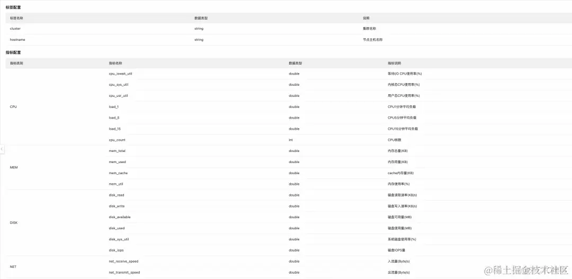Image resolution: width=572 pixels, height=279 pixels.
Task: Click the disk_iops metric name
Action: coord(117,250)
